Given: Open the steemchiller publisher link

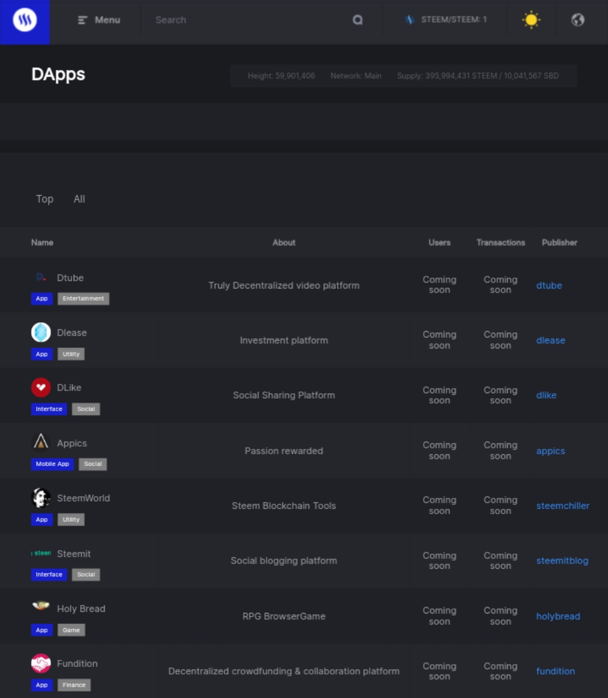Looking at the screenshot, I should [563, 506].
